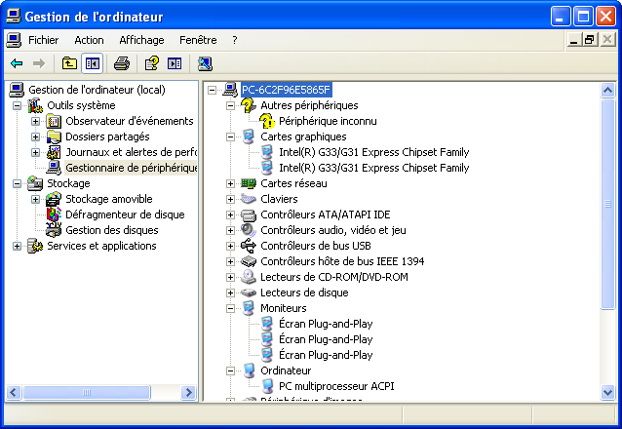Collapse the Moniteurs category
Image resolution: width=622 pixels, height=429 pixels.
(x=230, y=308)
